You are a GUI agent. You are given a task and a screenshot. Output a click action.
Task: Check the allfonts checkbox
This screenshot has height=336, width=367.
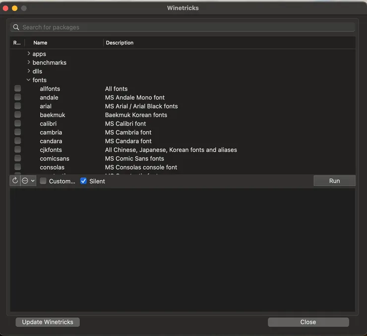tap(17, 88)
